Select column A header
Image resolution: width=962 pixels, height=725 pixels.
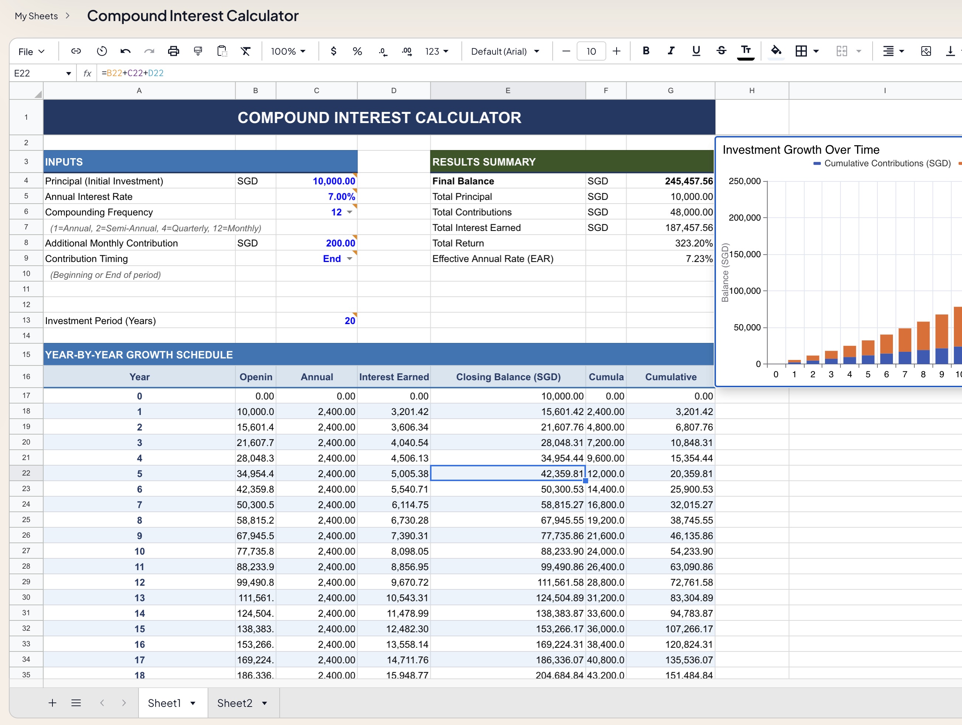pos(139,91)
